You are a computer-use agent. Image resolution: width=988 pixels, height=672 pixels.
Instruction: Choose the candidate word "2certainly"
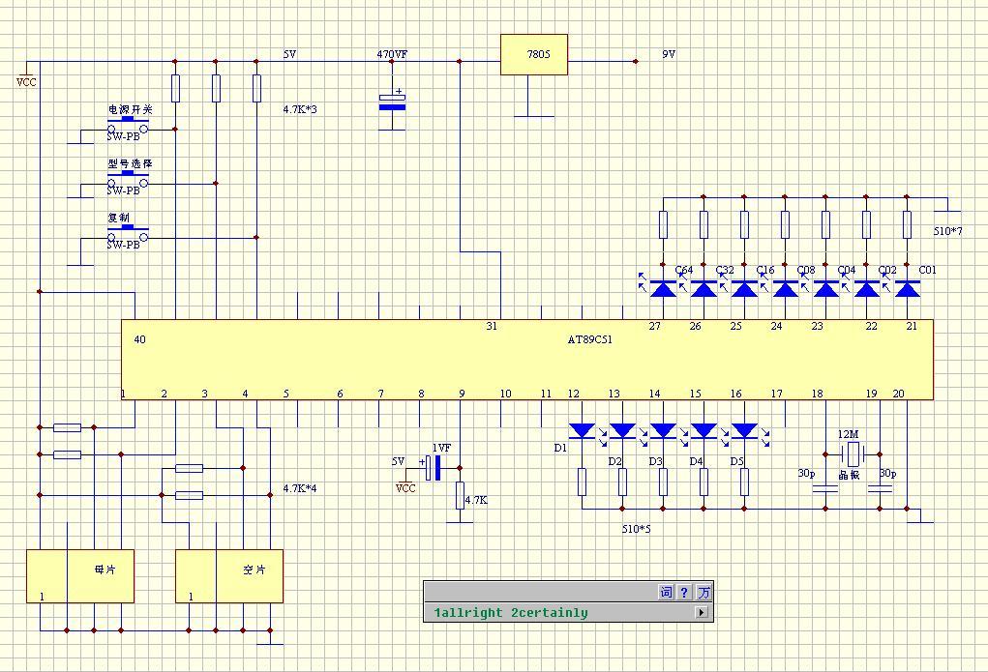click(x=549, y=613)
